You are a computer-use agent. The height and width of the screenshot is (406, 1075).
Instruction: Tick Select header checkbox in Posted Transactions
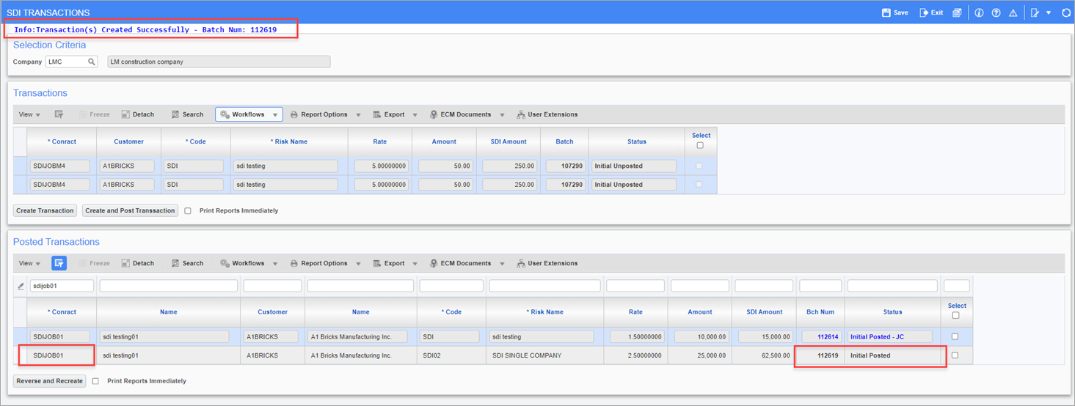[955, 316]
